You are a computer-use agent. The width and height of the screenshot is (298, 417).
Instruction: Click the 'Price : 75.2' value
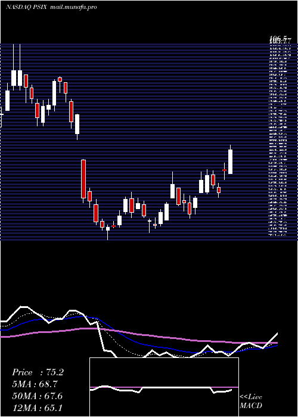point(38,372)
